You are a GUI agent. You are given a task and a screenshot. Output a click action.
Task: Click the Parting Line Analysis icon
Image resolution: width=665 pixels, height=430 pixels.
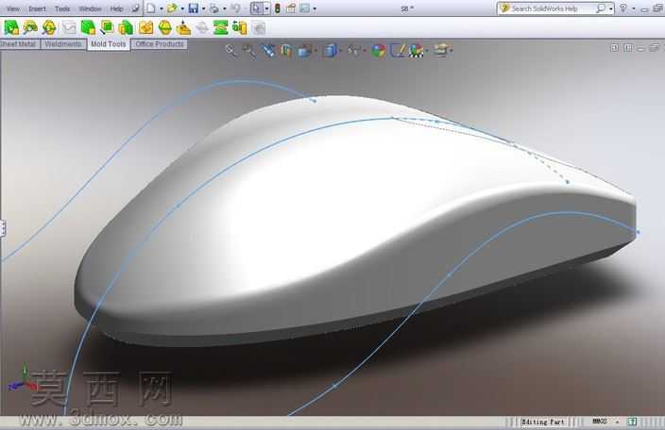(x=49, y=28)
